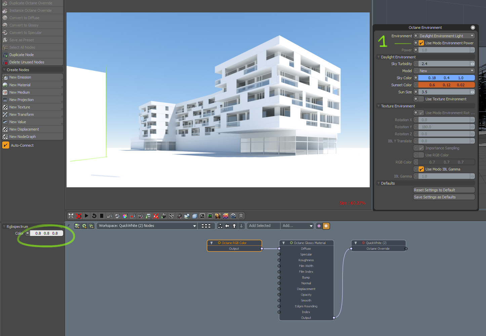Toggle Use RGB Color checkbox
486x336 pixels.
click(421, 155)
